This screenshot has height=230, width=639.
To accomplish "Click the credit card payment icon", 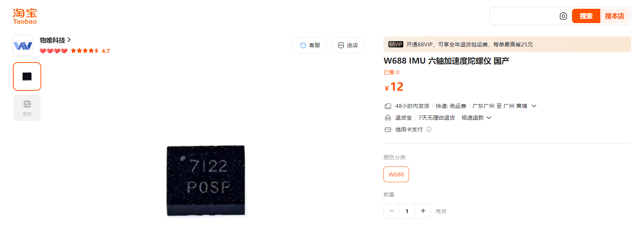I will 388,130.
